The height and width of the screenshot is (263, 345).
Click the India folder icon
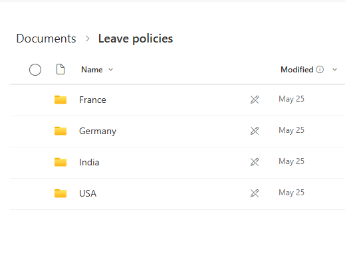(60, 162)
